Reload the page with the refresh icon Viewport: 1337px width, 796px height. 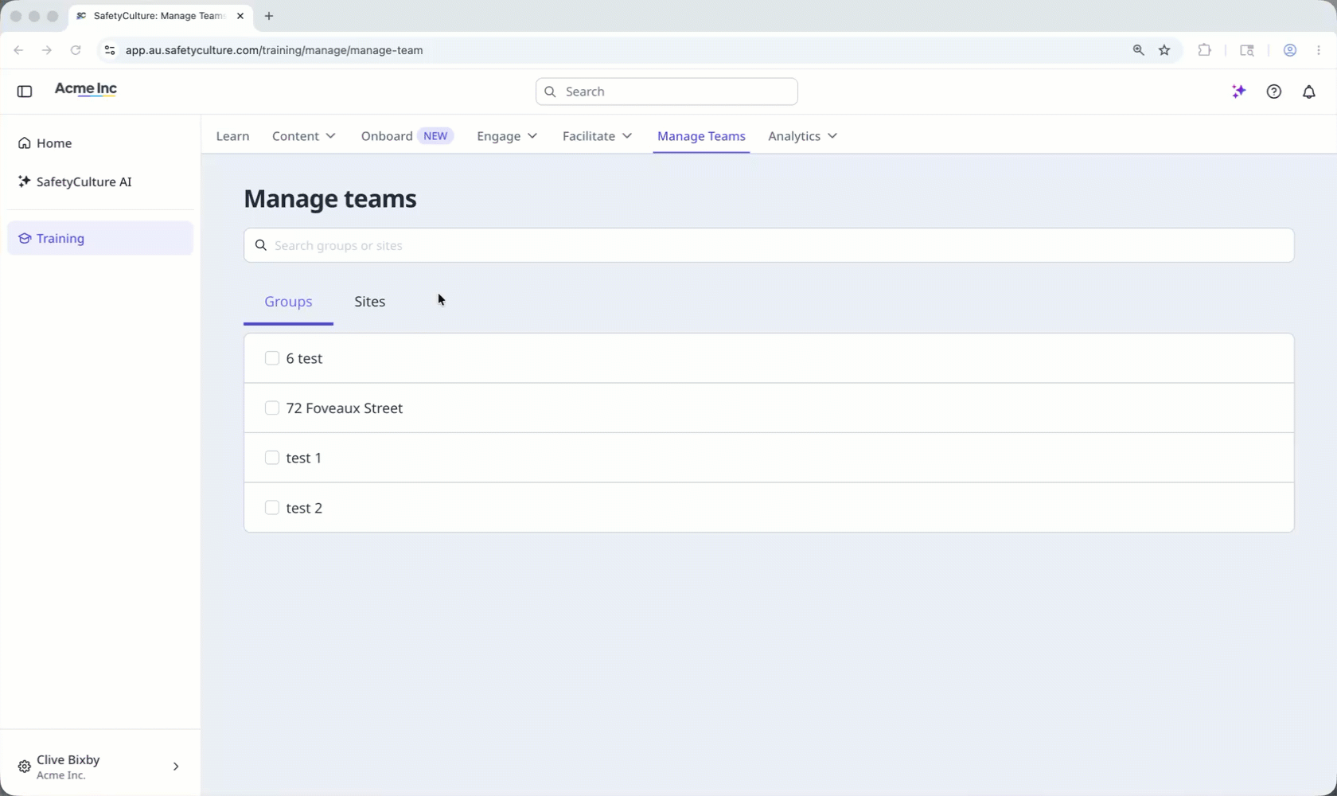(x=76, y=50)
